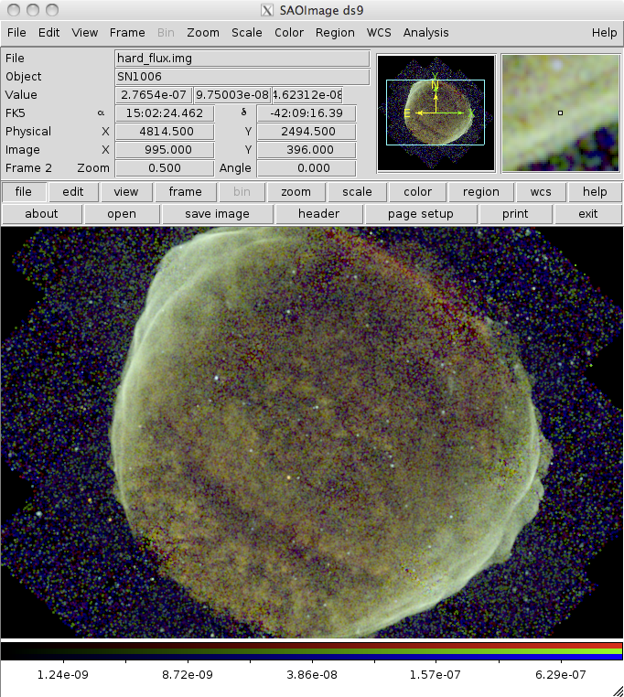Click the 'save image' button
Screen dimensions: 624x697
coord(217,213)
